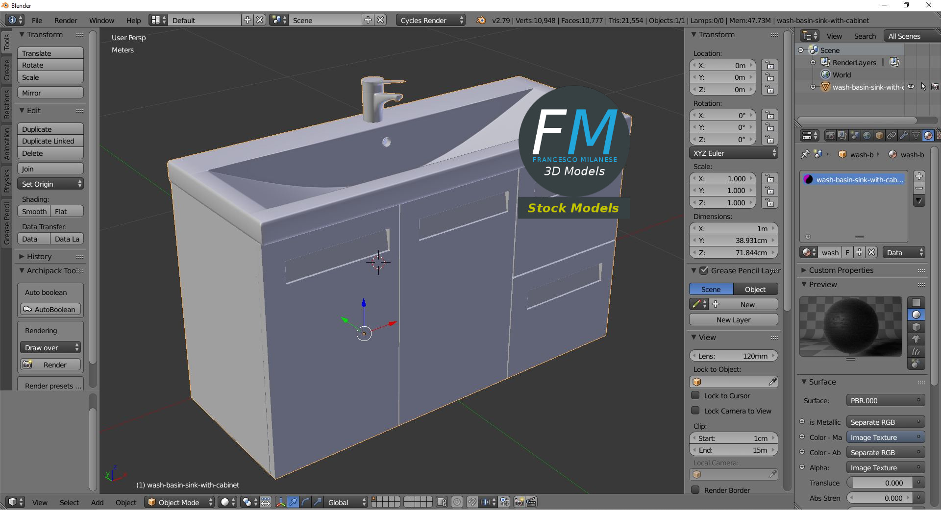Toggle Grease Pencil Layers checkbox
941x510 pixels.
(x=704, y=270)
